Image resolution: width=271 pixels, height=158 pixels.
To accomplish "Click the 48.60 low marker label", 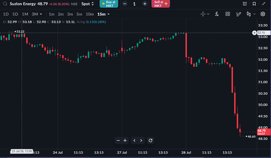I will tap(251, 137).
